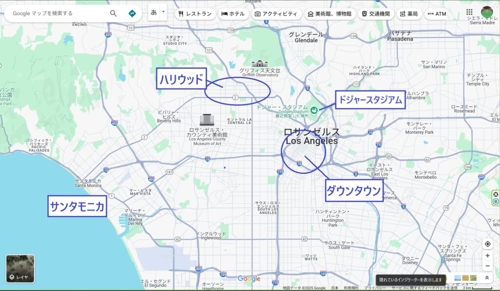The image size is (500, 291).
Task: Click the green imagery thumbnail
Action: click(x=473, y=278)
